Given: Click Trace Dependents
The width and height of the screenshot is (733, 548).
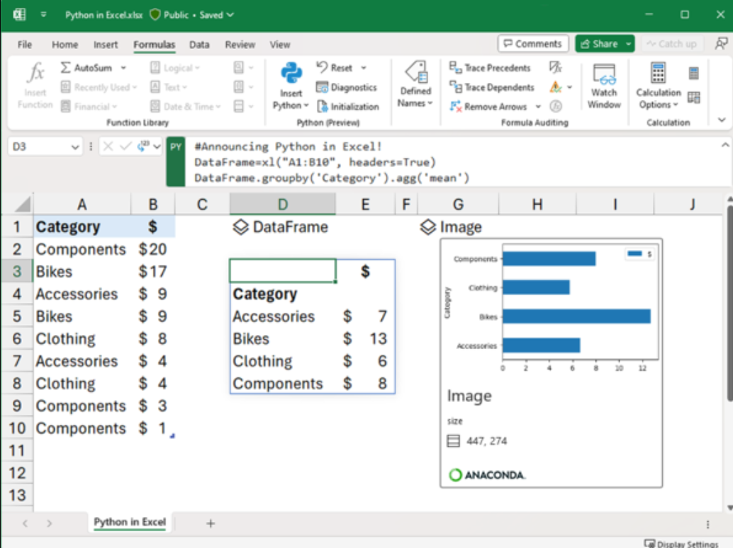Looking at the screenshot, I should 491,87.
